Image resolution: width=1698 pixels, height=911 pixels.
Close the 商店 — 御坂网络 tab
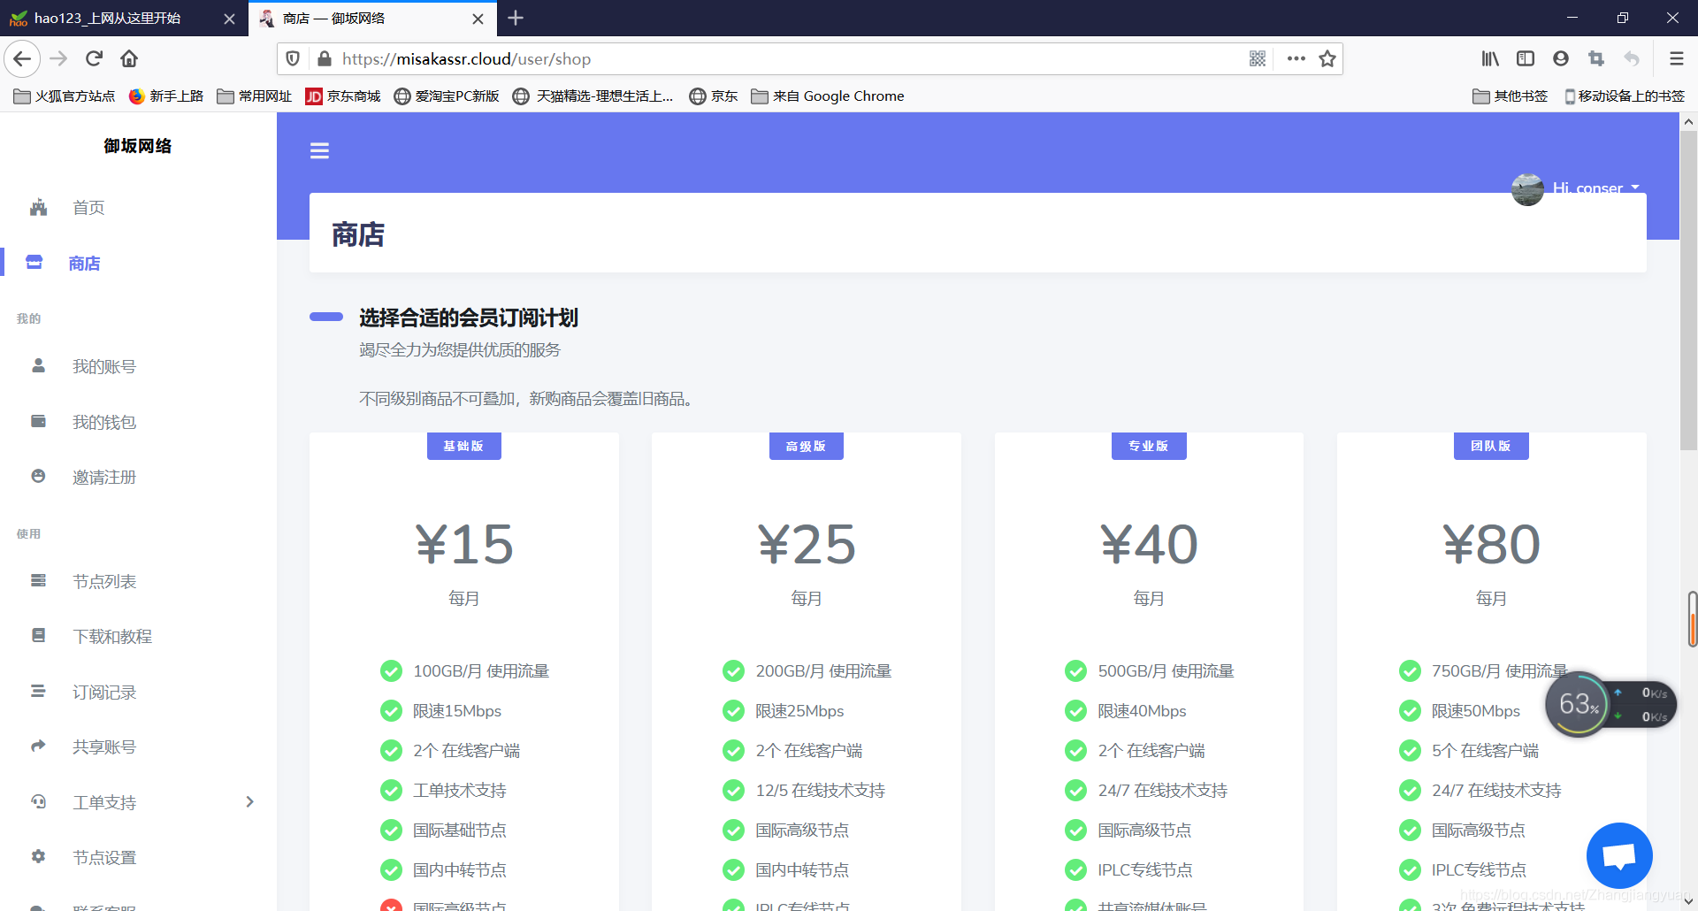click(x=478, y=19)
